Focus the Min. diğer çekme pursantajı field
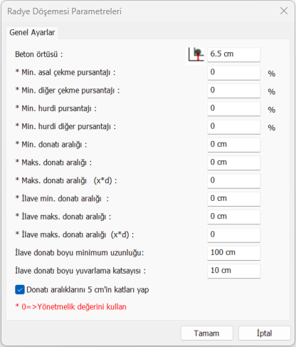The image size is (296, 347). point(234,90)
